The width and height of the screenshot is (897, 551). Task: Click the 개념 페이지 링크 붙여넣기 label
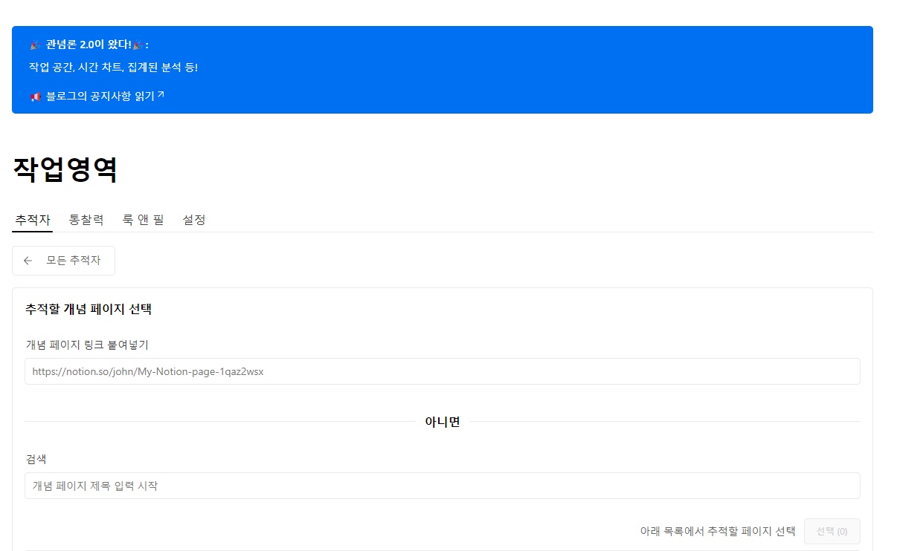(87, 345)
